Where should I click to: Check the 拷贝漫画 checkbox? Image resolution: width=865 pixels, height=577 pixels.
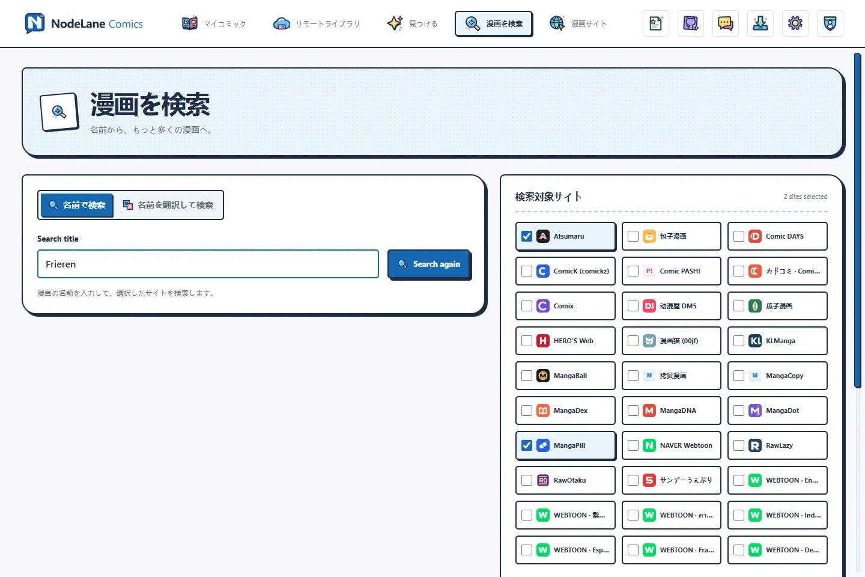633,376
